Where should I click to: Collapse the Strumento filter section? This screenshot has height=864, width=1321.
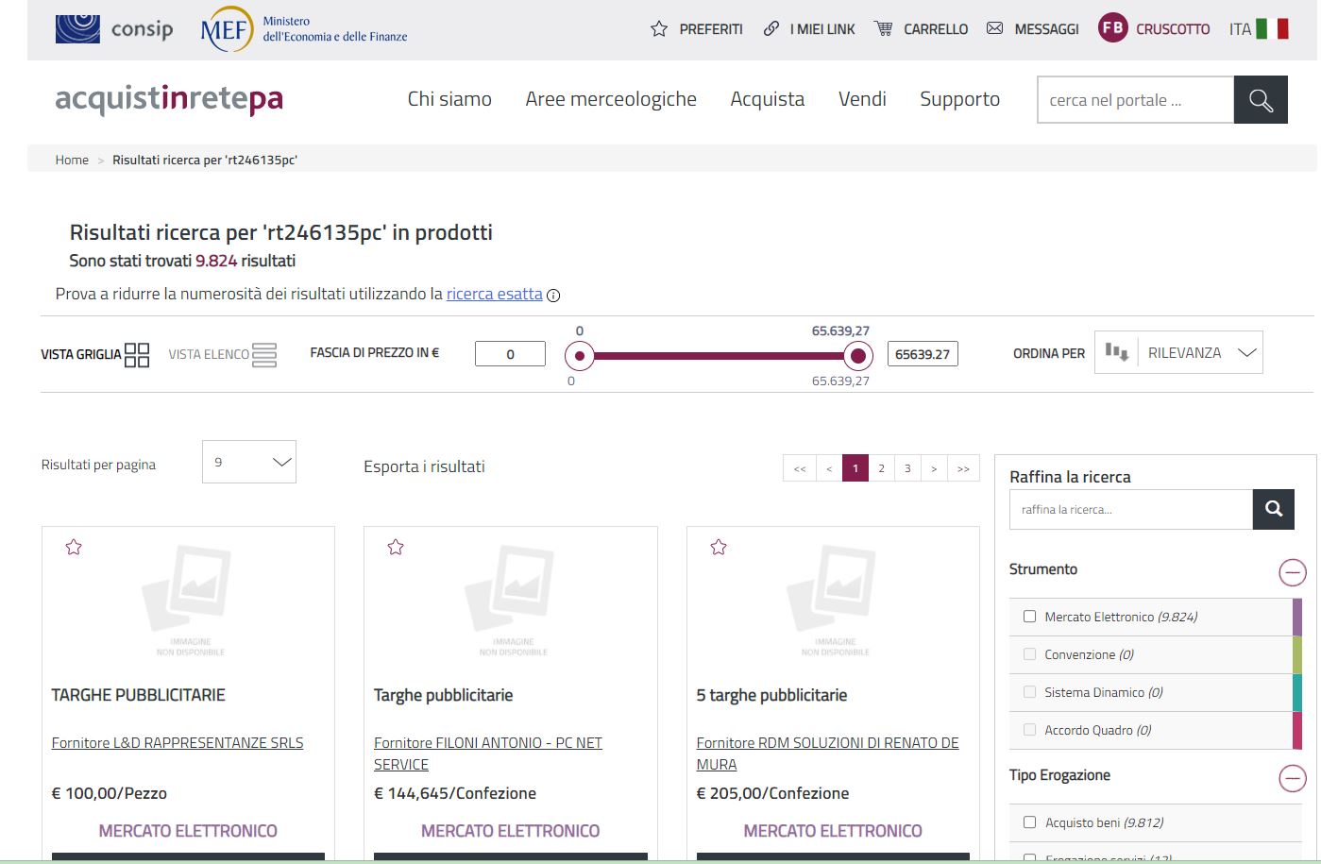pos(1292,571)
